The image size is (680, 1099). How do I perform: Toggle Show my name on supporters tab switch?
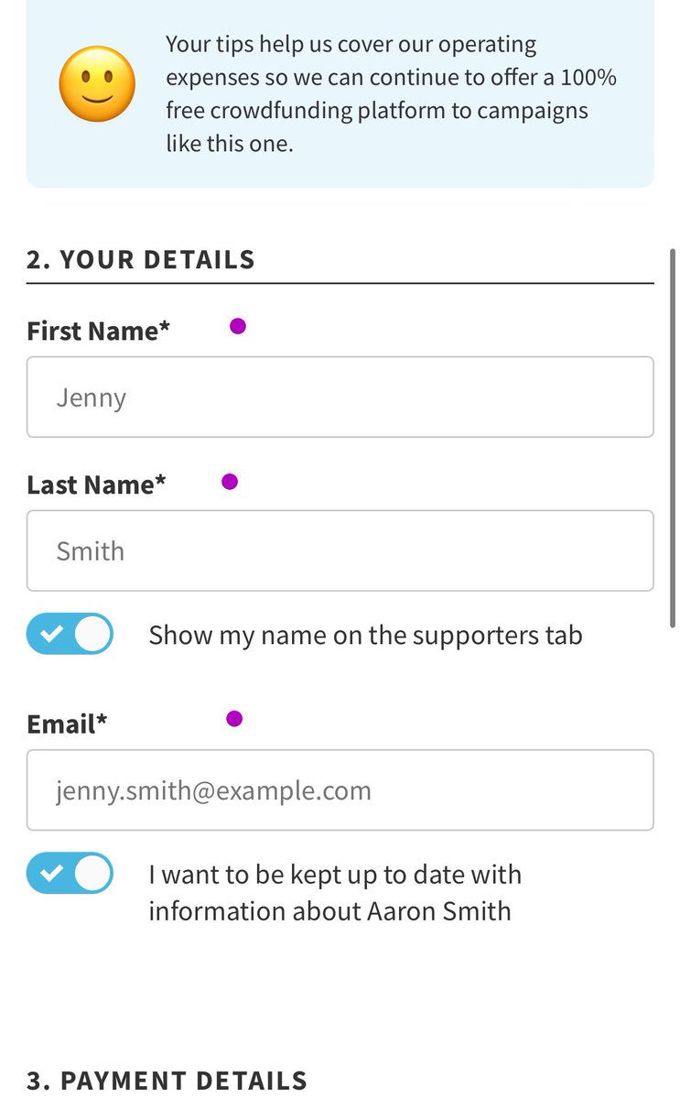pos(70,634)
